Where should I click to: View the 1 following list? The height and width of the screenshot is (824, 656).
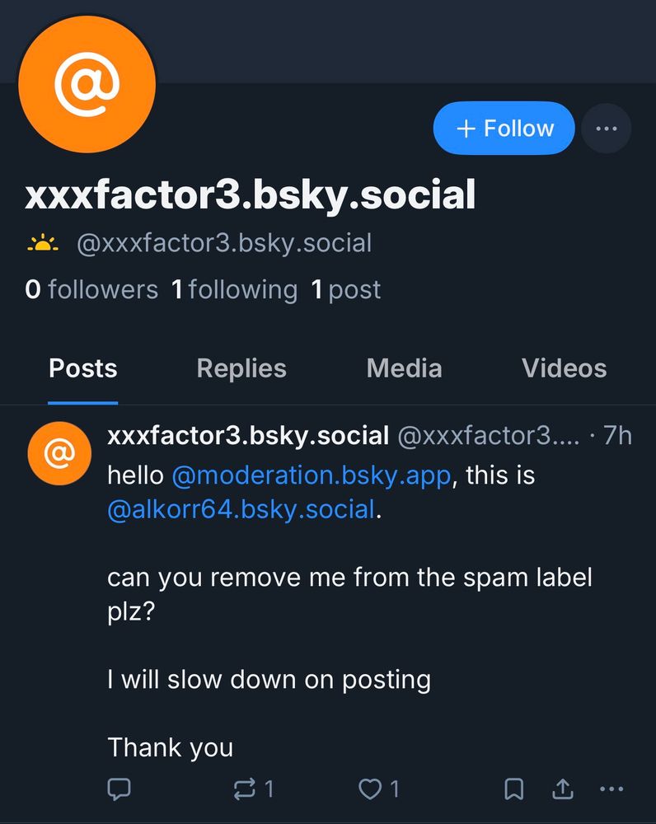tap(234, 289)
